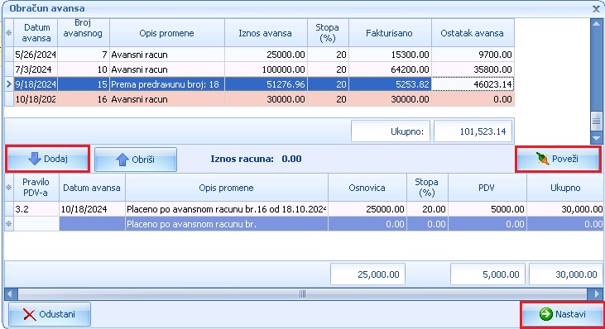Click the upper grid scrollbar down arrow
The image size is (605, 329).
click(x=596, y=138)
